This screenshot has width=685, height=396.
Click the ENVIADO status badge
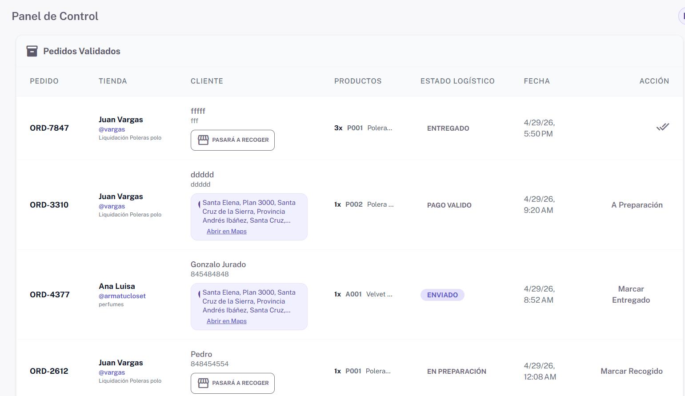pos(442,295)
